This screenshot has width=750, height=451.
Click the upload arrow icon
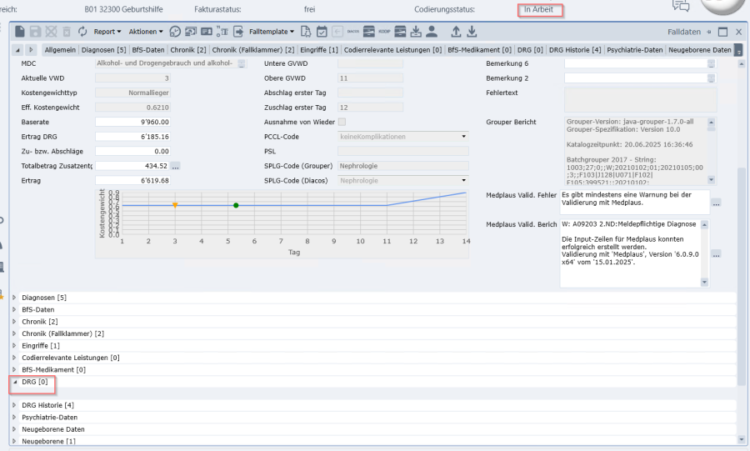click(x=456, y=32)
